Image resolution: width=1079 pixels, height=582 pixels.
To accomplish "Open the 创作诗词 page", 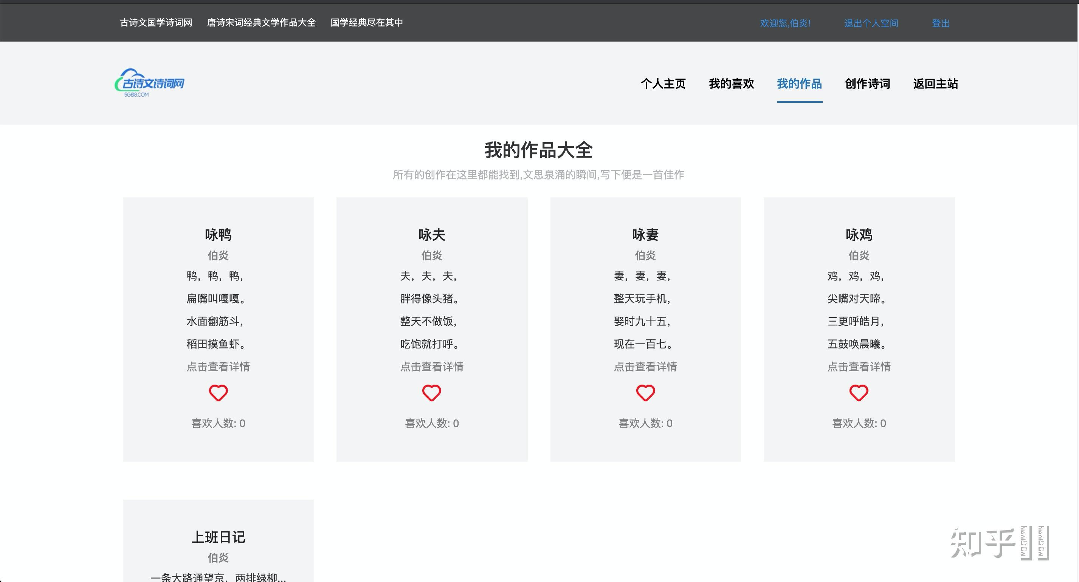I will 868,84.
